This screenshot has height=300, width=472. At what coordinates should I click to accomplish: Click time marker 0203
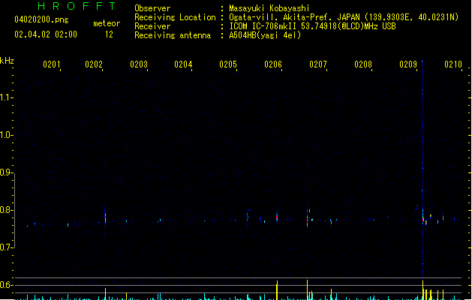click(139, 64)
